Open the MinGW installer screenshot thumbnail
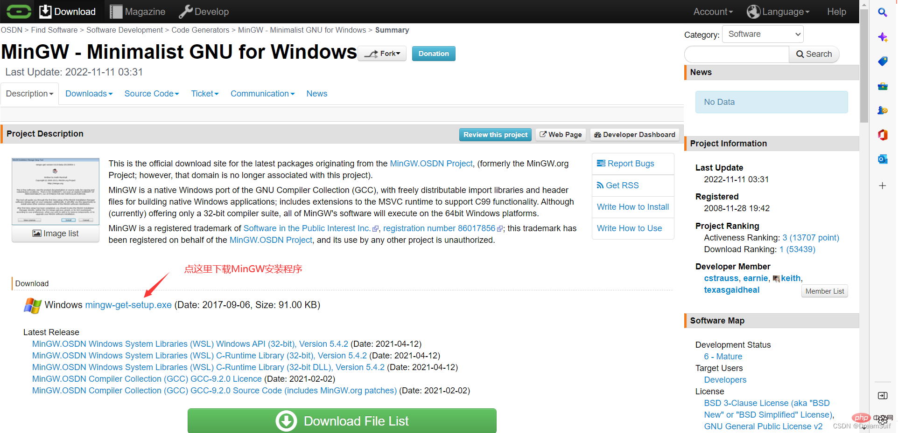 (56, 192)
